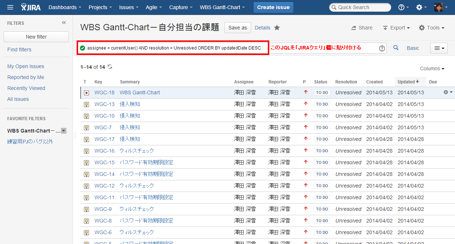The height and width of the screenshot is (244, 455).
Task: Open the Capture menu
Action: click(181, 7)
